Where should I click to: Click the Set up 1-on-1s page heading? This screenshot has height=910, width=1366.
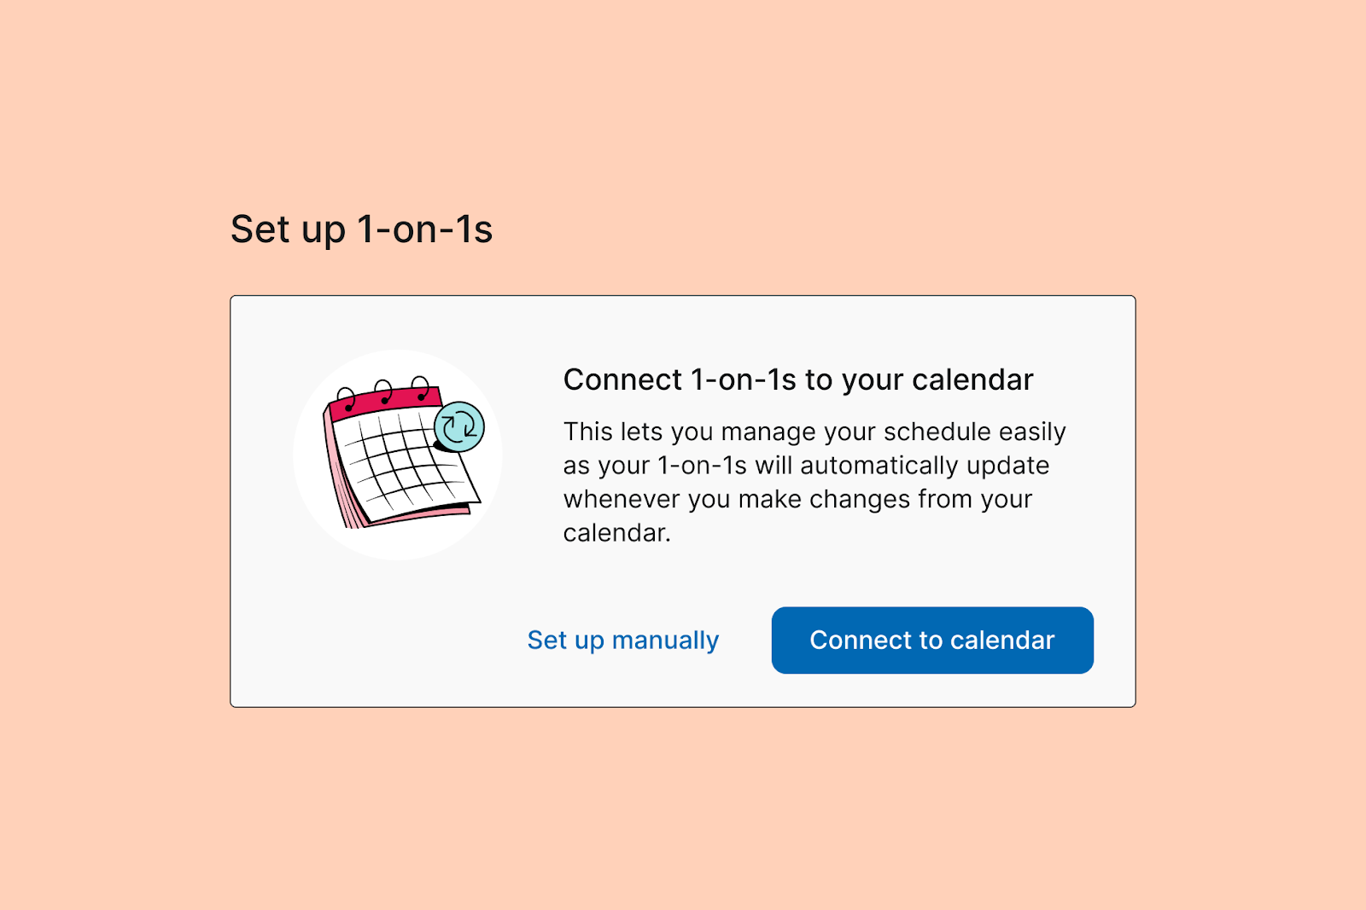tap(361, 229)
